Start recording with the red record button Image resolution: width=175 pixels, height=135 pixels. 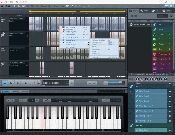coord(34,83)
